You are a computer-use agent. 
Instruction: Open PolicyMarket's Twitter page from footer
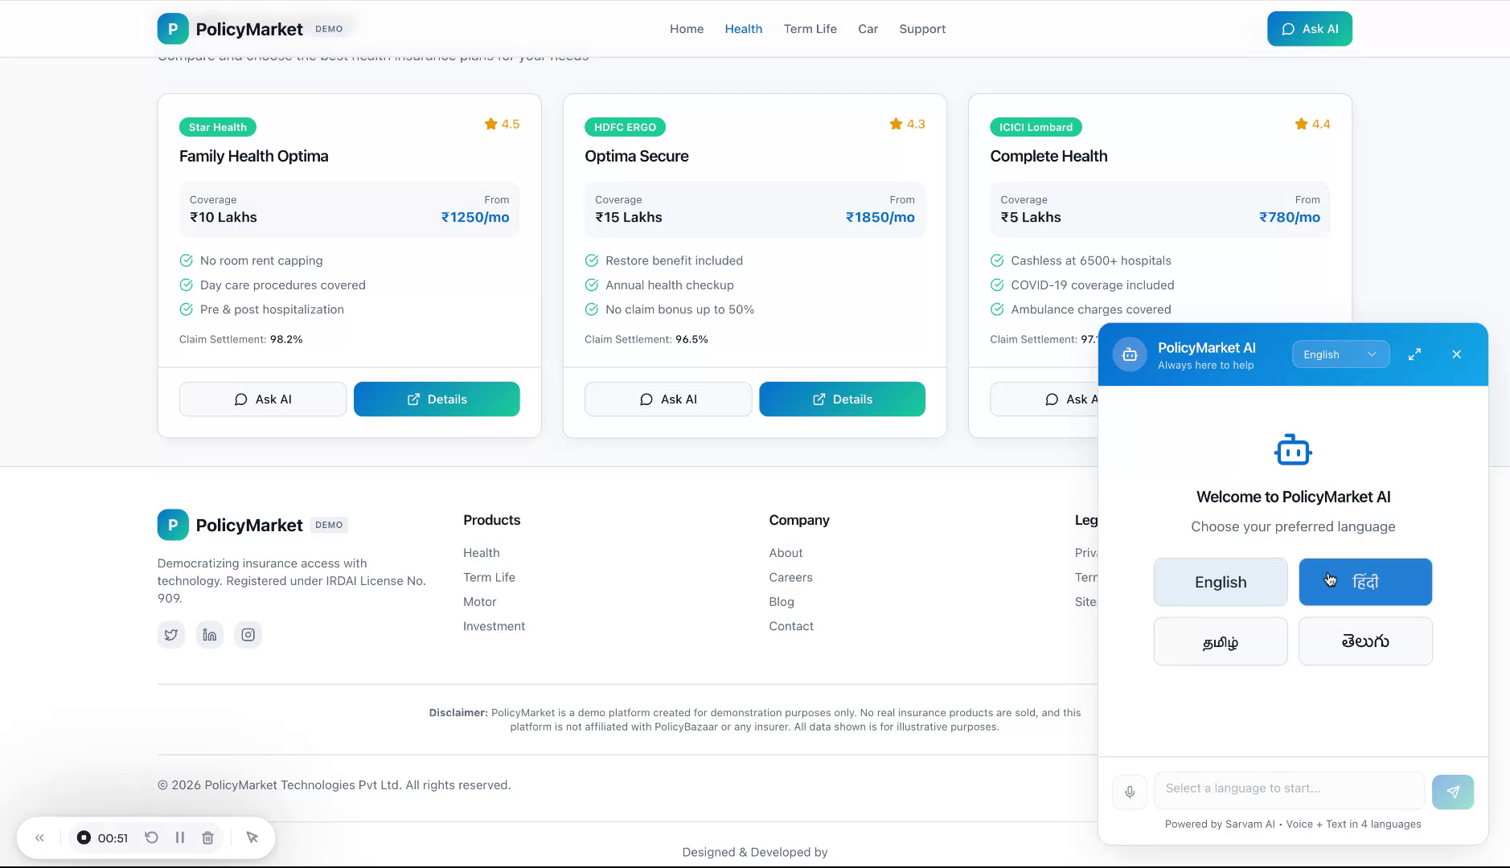[x=170, y=634]
